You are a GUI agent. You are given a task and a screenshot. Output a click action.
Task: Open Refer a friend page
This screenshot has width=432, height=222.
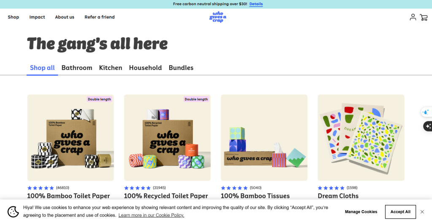(x=100, y=17)
